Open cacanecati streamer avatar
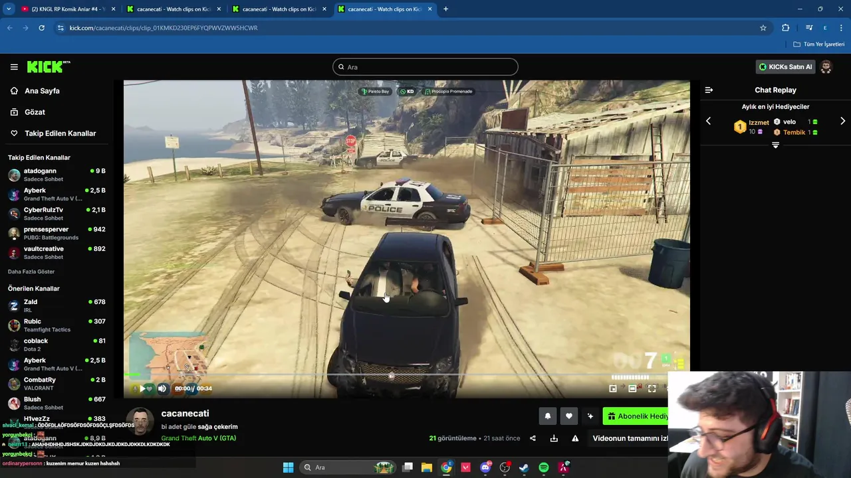The image size is (851, 478). point(140,422)
